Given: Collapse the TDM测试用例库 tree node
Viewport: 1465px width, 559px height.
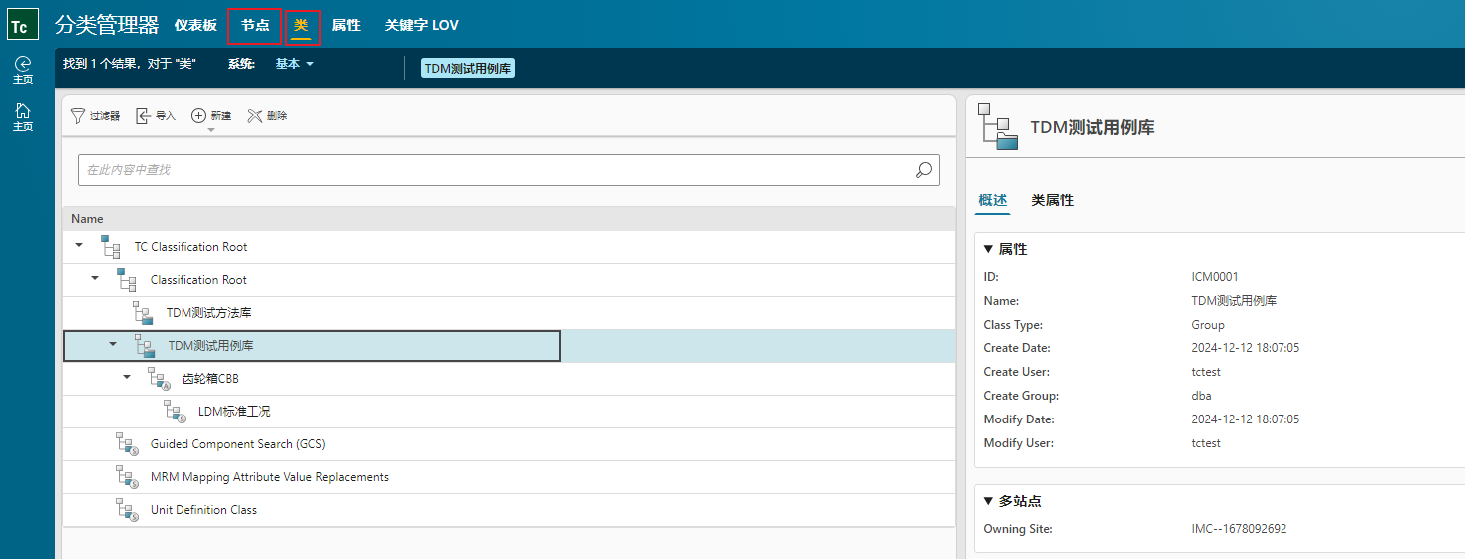Looking at the screenshot, I should coord(112,344).
